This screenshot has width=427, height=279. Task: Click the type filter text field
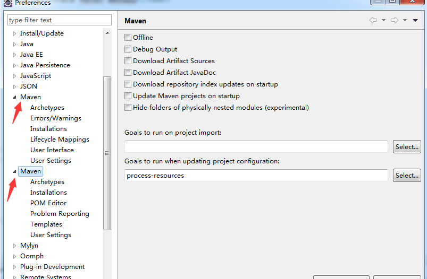tap(60, 20)
